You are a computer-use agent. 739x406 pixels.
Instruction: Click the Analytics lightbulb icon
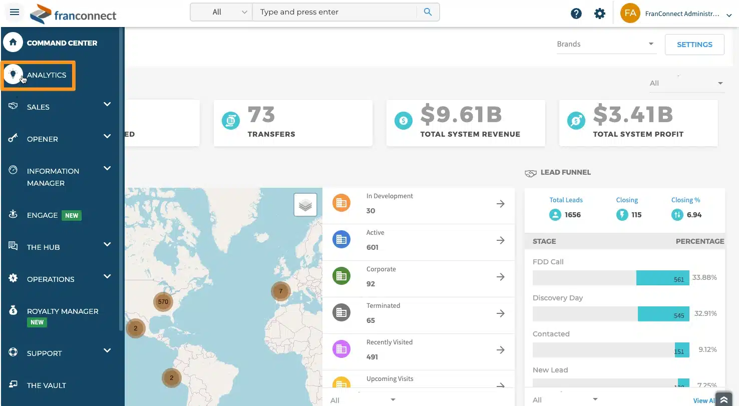click(13, 75)
